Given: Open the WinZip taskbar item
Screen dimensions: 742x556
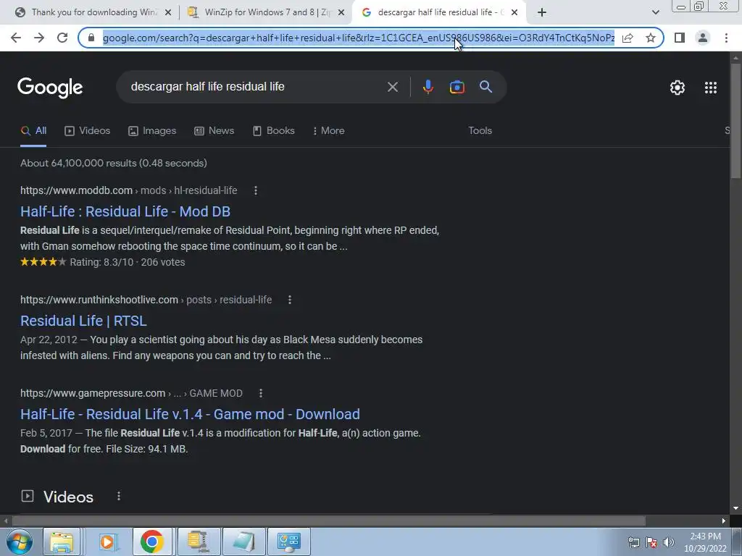Looking at the screenshot, I should [198, 542].
